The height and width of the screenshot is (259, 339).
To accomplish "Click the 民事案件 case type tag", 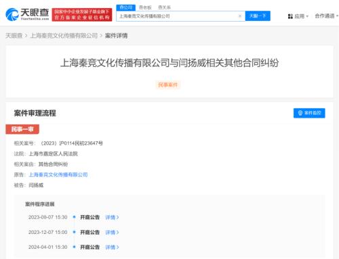I will click(168, 85).
